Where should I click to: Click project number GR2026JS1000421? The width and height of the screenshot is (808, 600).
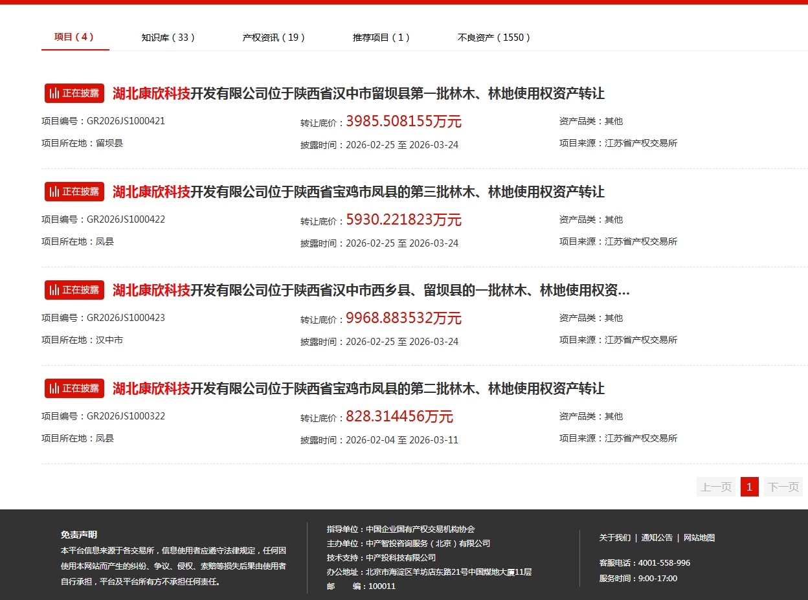[x=126, y=121]
